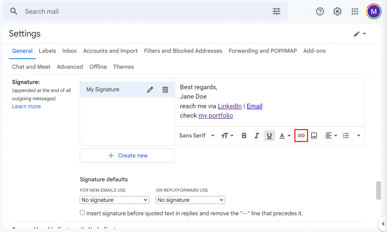Click the insert image icon
Viewport: 387px width, 232px height.
pos(314,135)
